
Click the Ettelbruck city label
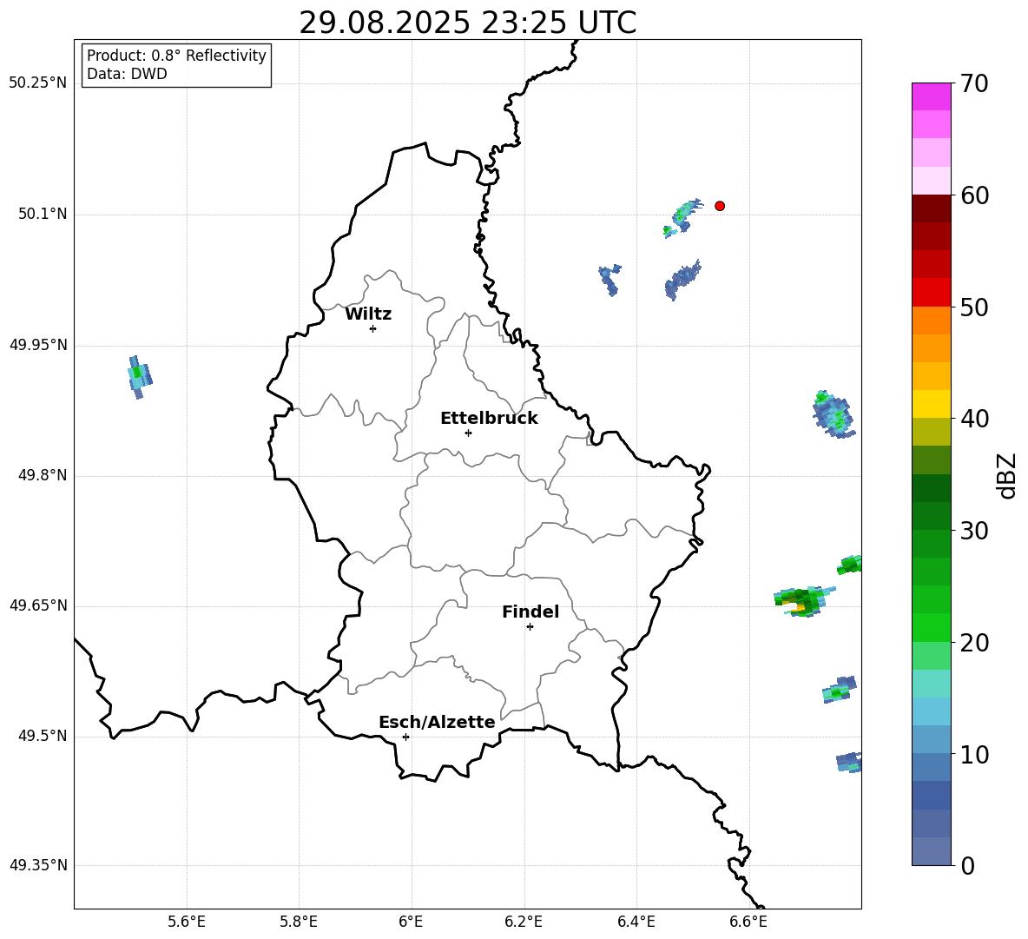(489, 419)
